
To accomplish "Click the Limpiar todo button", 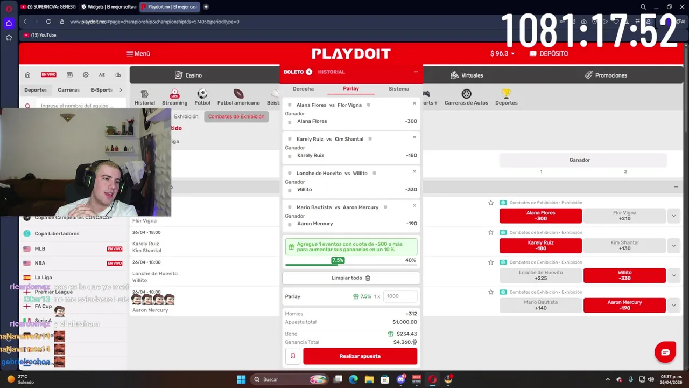I will [351, 278].
